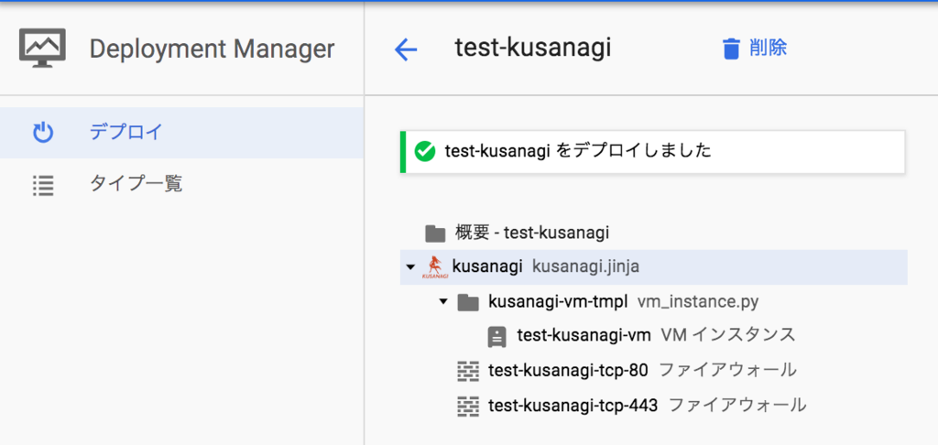Collapse the kusanagi-vm-tmpl tree node
Viewport: 938px width, 445px height.
pos(443,301)
